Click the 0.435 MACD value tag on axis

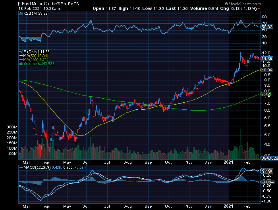267,172
